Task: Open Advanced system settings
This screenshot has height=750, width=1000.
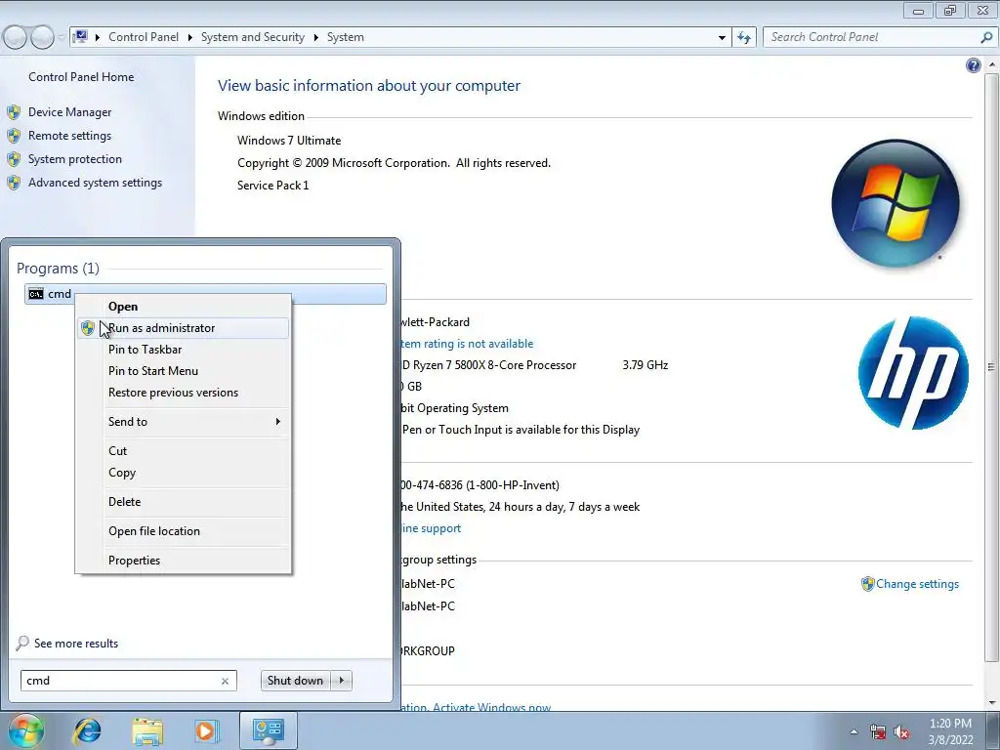Action: (x=95, y=183)
